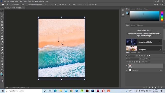Expand Fundamental Skills tutorials chevron
Screen dimensions: 165x93
[160, 42]
